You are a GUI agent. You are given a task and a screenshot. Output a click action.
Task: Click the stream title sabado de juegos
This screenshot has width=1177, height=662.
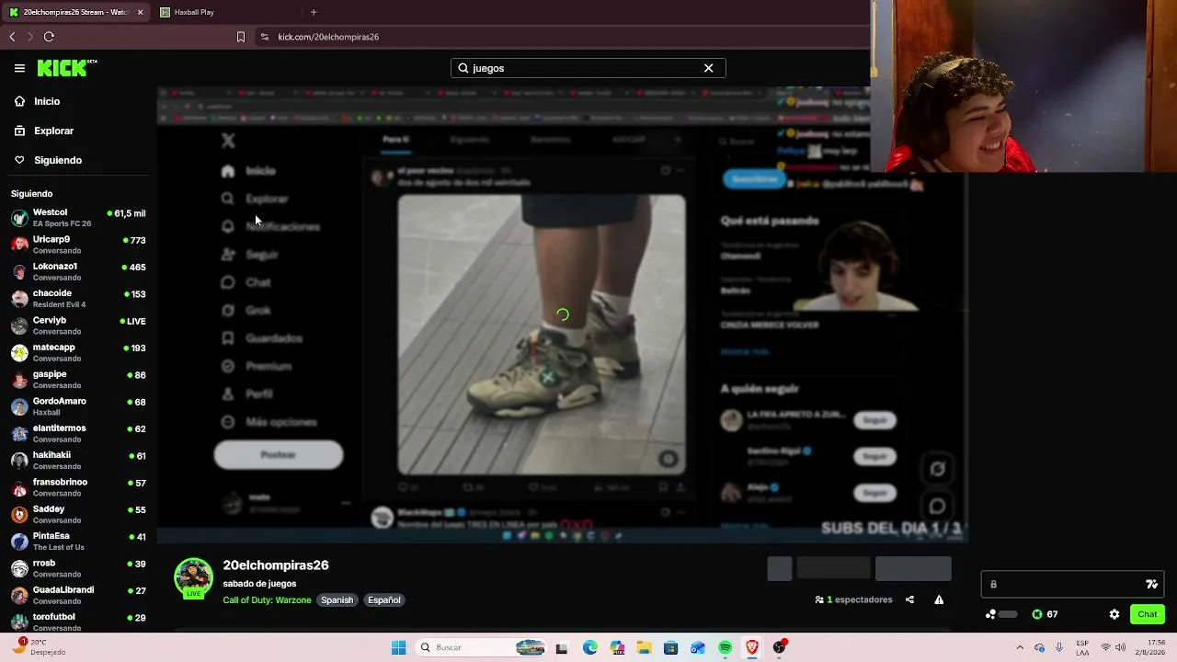tap(259, 584)
